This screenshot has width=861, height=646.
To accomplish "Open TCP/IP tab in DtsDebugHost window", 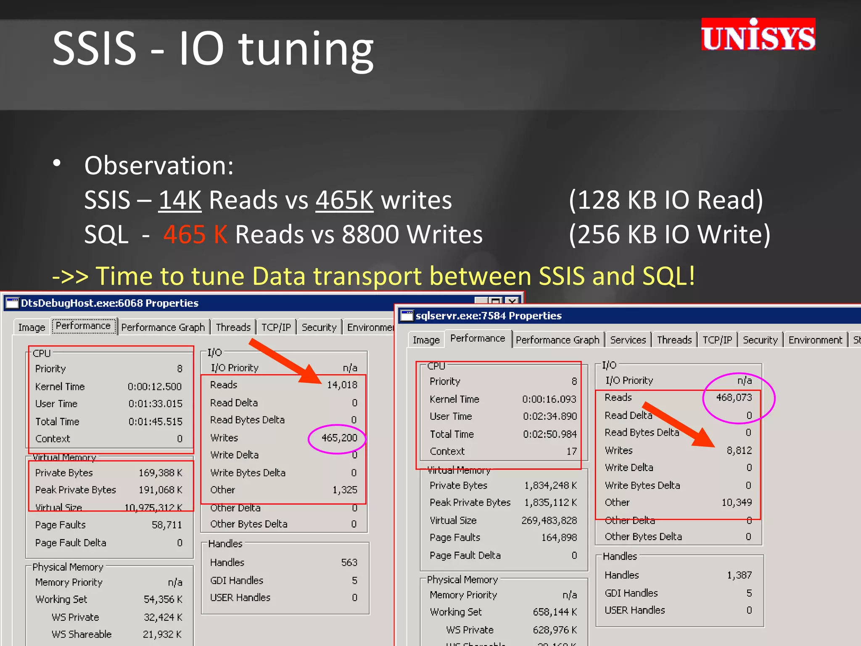I will click(x=276, y=327).
